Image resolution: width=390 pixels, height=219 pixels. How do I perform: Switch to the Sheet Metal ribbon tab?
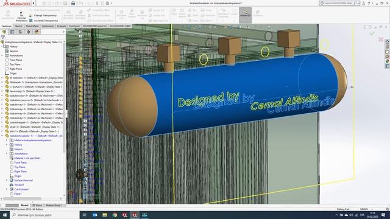(x=32, y=26)
